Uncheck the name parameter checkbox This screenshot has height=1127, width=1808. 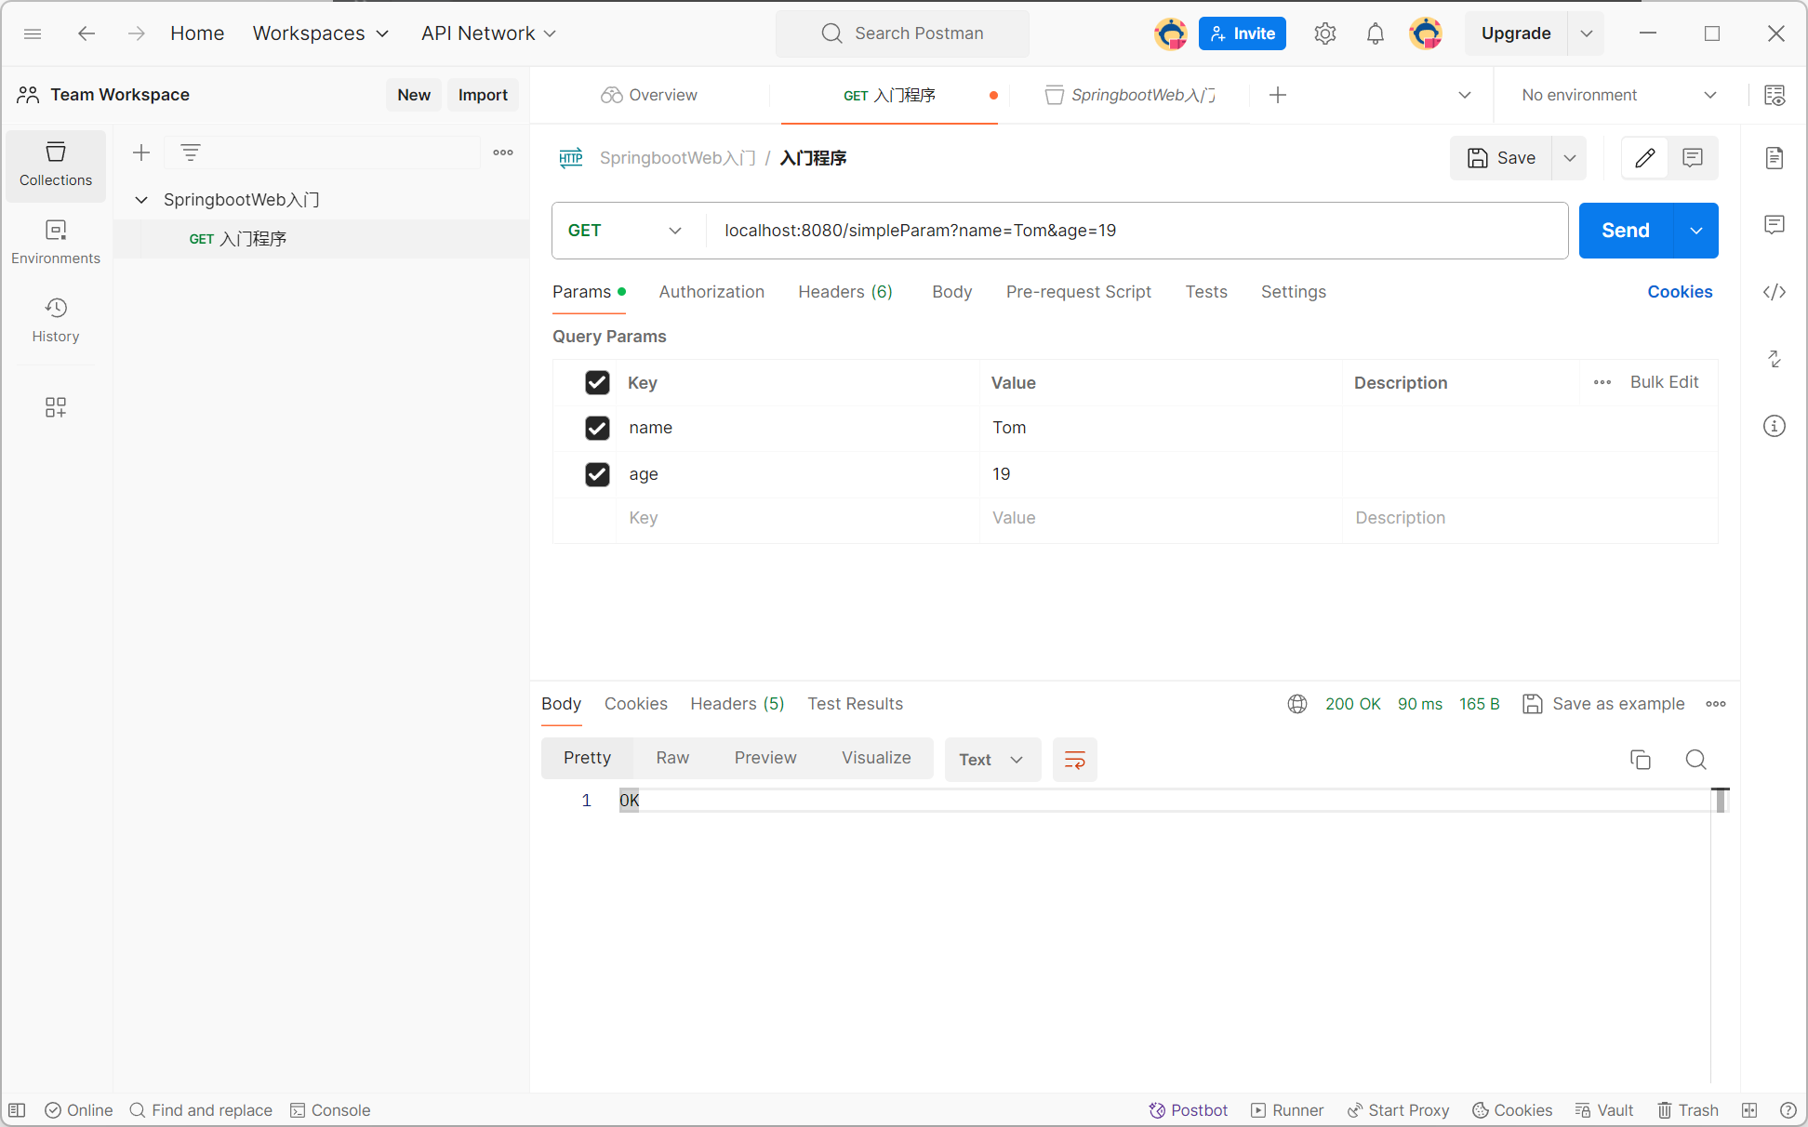tap(597, 428)
